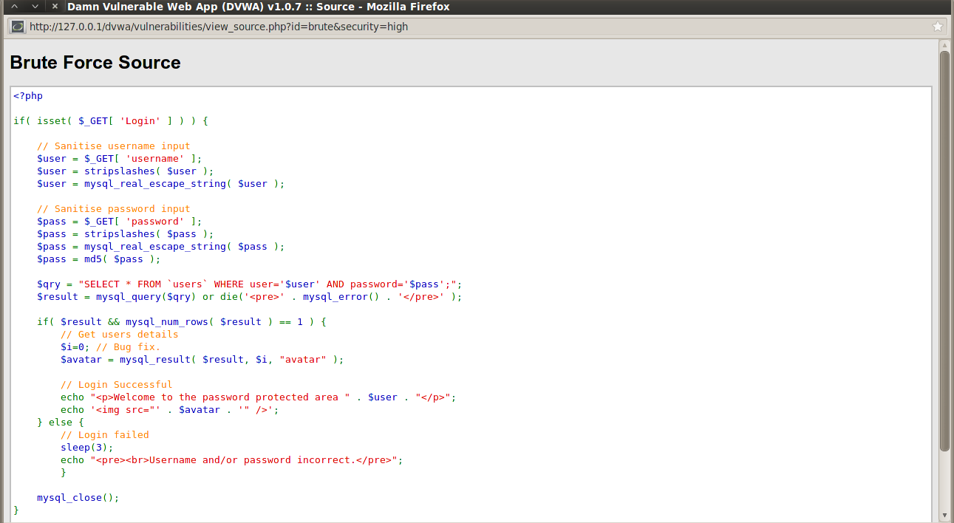The image size is (954, 523).
Task: Click the line "$user = $_GET[ 'username' ];"
Action: tap(120, 158)
